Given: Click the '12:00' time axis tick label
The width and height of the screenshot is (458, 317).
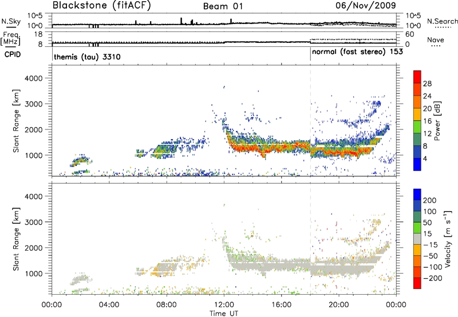Looking at the screenshot, I should (x=224, y=305).
